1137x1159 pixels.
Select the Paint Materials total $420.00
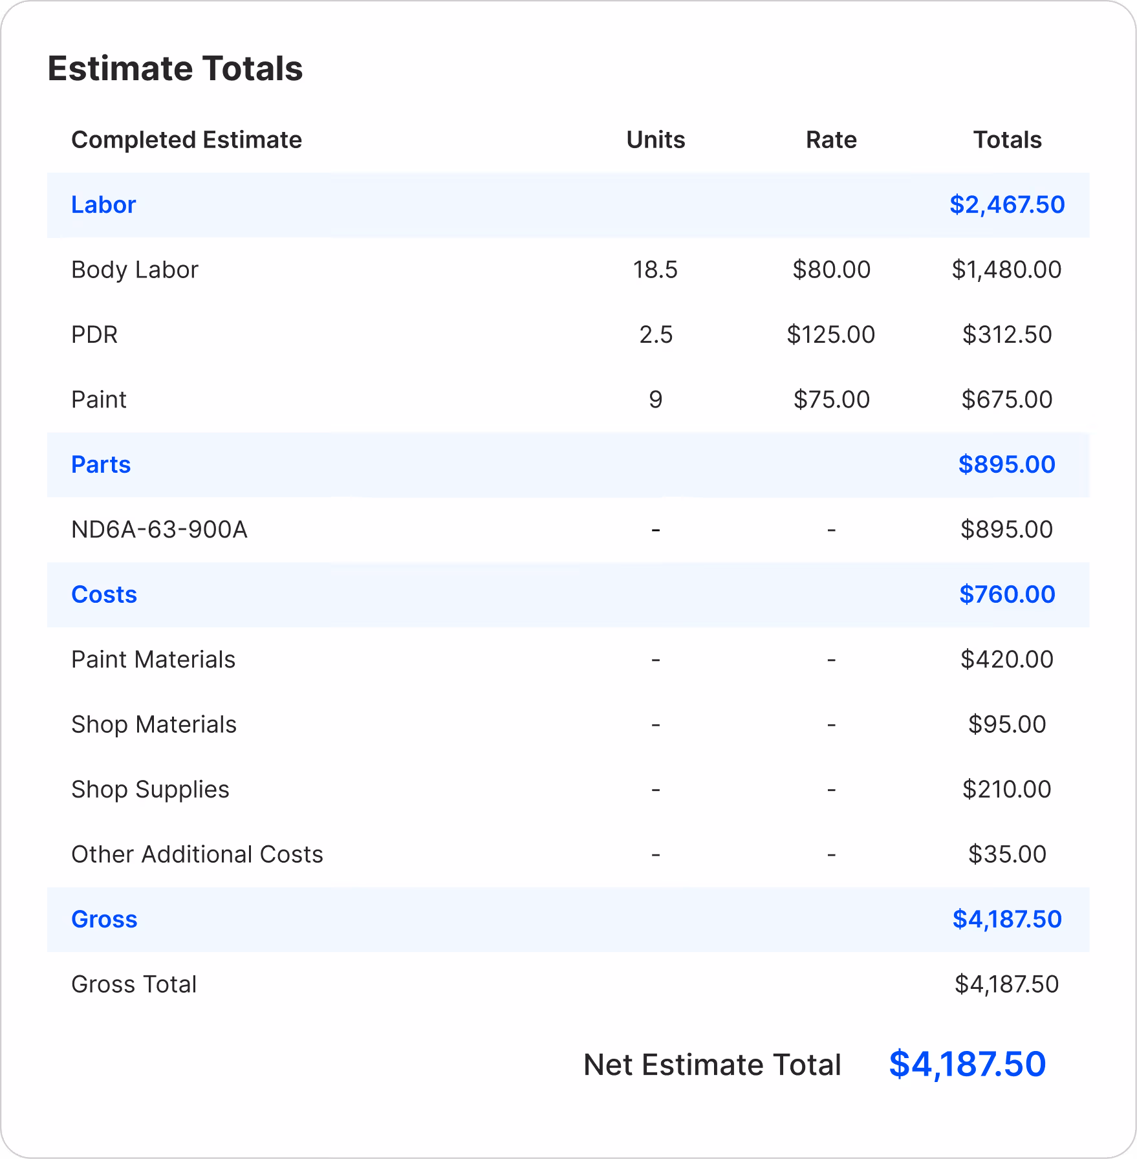pyautogui.click(x=1007, y=660)
